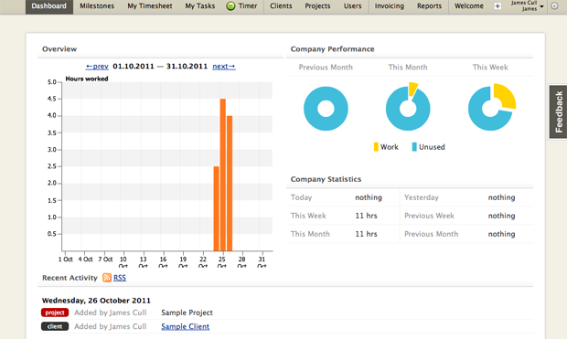
Task: Click the Hours worked chart label
Action: pos(87,79)
